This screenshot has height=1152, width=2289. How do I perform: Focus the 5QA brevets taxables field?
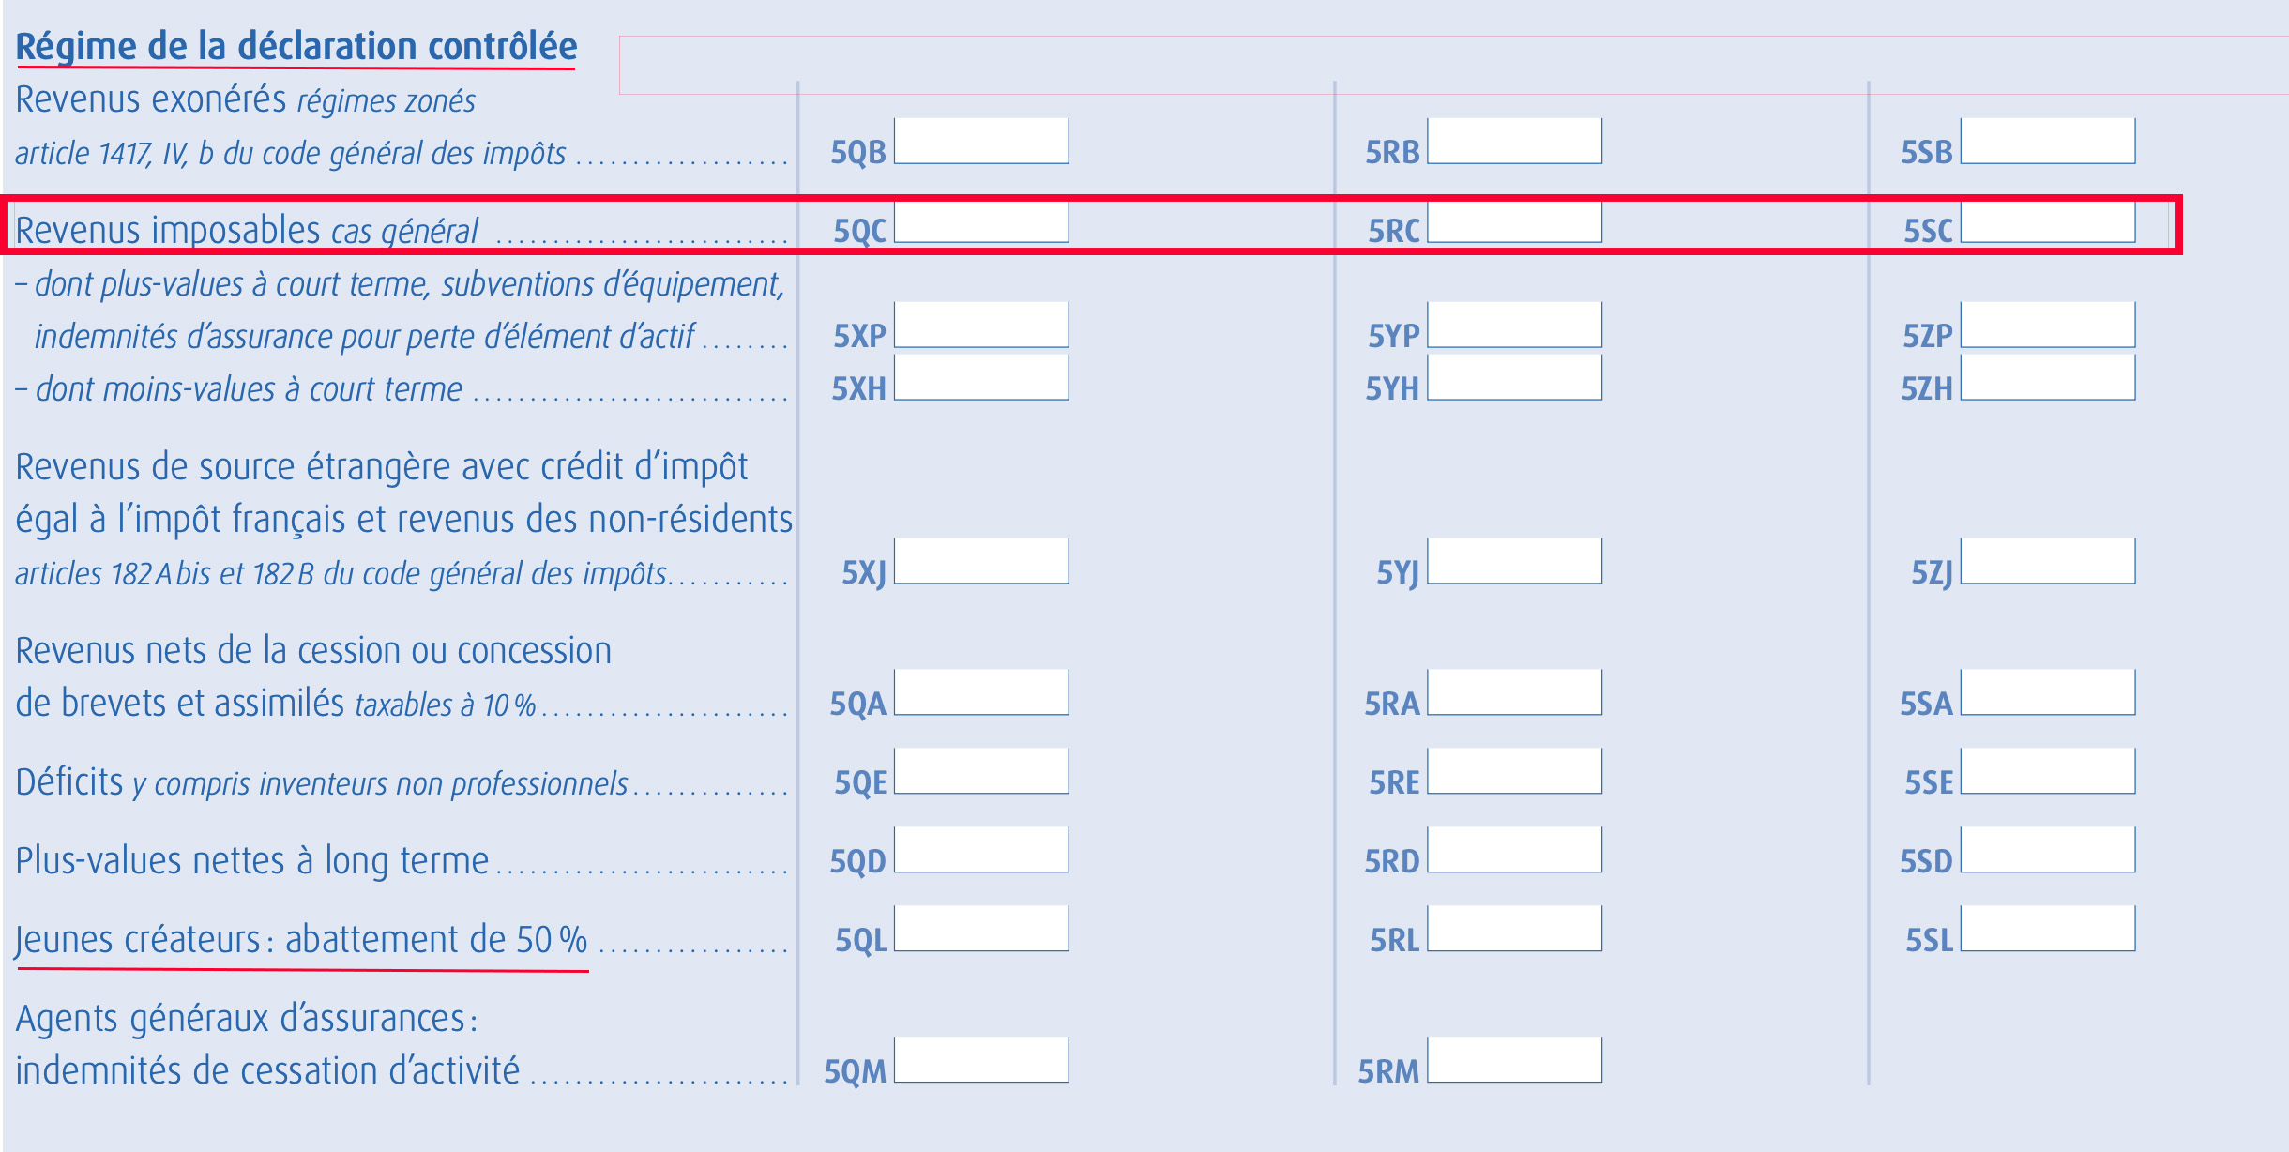(981, 692)
